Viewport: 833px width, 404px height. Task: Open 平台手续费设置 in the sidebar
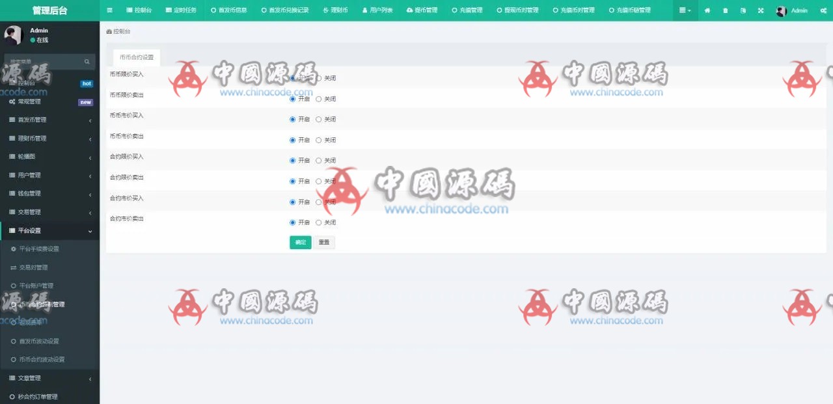pyautogui.click(x=39, y=249)
